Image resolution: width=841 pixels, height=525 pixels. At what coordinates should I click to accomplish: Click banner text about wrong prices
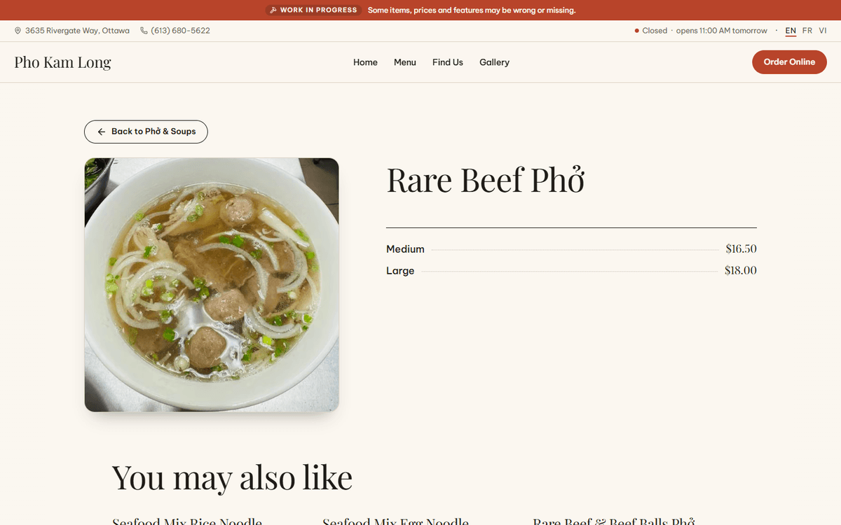coord(472,10)
